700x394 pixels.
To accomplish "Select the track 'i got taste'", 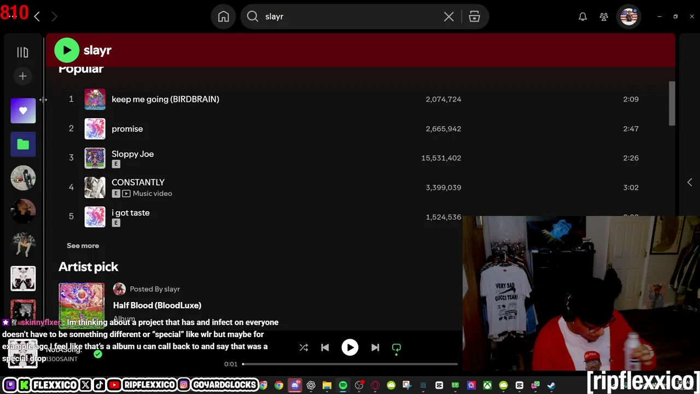I will pos(130,213).
